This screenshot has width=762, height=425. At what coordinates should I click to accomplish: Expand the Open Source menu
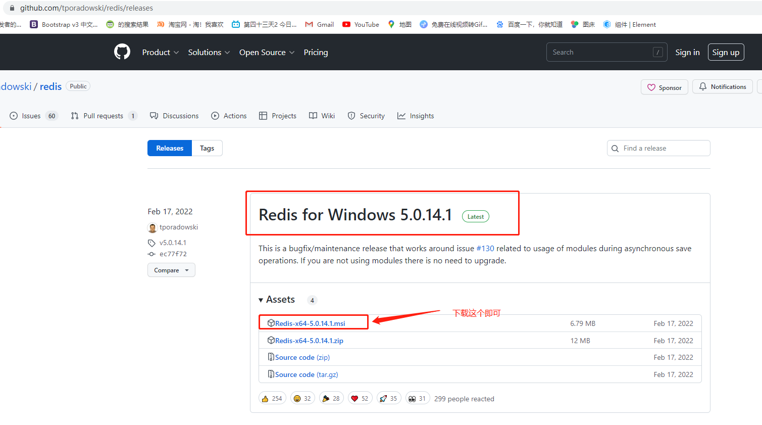tap(267, 53)
